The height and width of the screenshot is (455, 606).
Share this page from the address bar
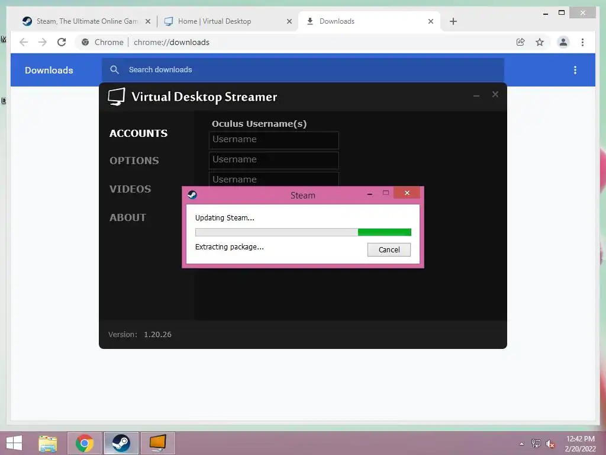(521, 42)
